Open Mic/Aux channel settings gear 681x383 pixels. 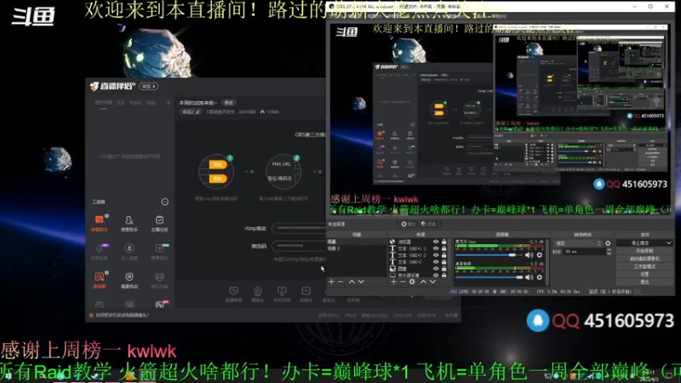point(540,255)
